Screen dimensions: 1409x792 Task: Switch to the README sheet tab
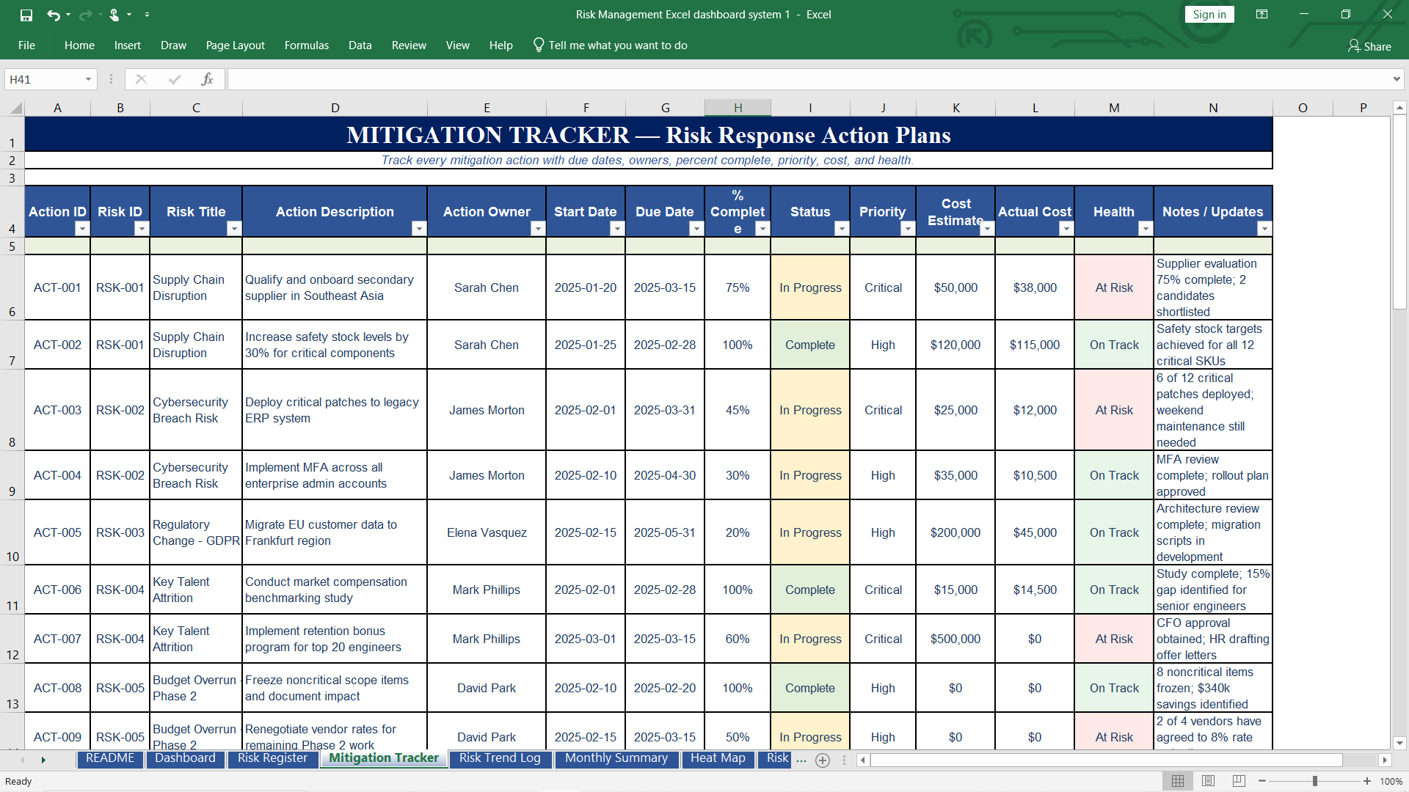pyautogui.click(x=110, y=758)
